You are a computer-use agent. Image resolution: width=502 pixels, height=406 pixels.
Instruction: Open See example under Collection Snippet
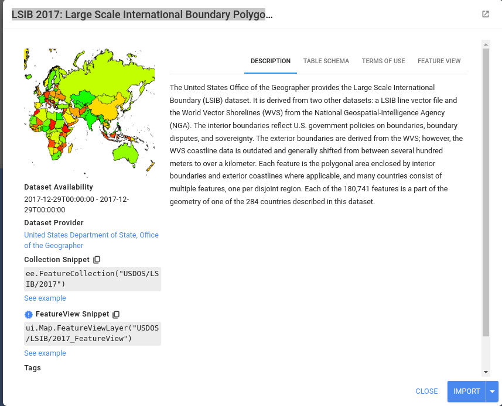[x=45, y=298]
